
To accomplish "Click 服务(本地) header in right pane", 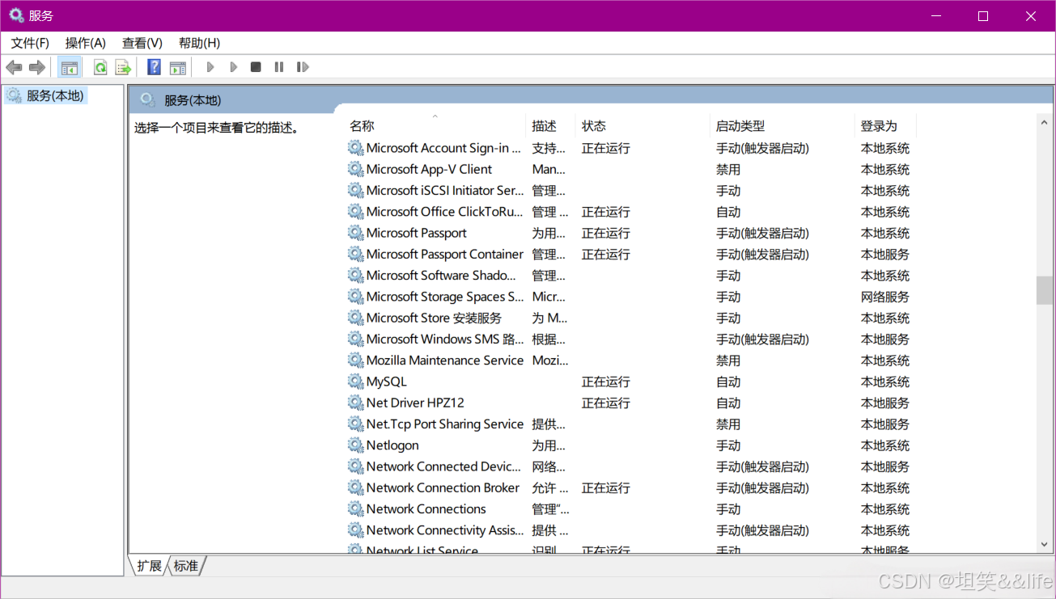I will point(193,100).
